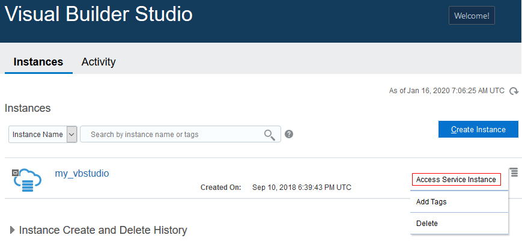
Task: Choose Access Service Instance from menu
Action: (456, 180)
